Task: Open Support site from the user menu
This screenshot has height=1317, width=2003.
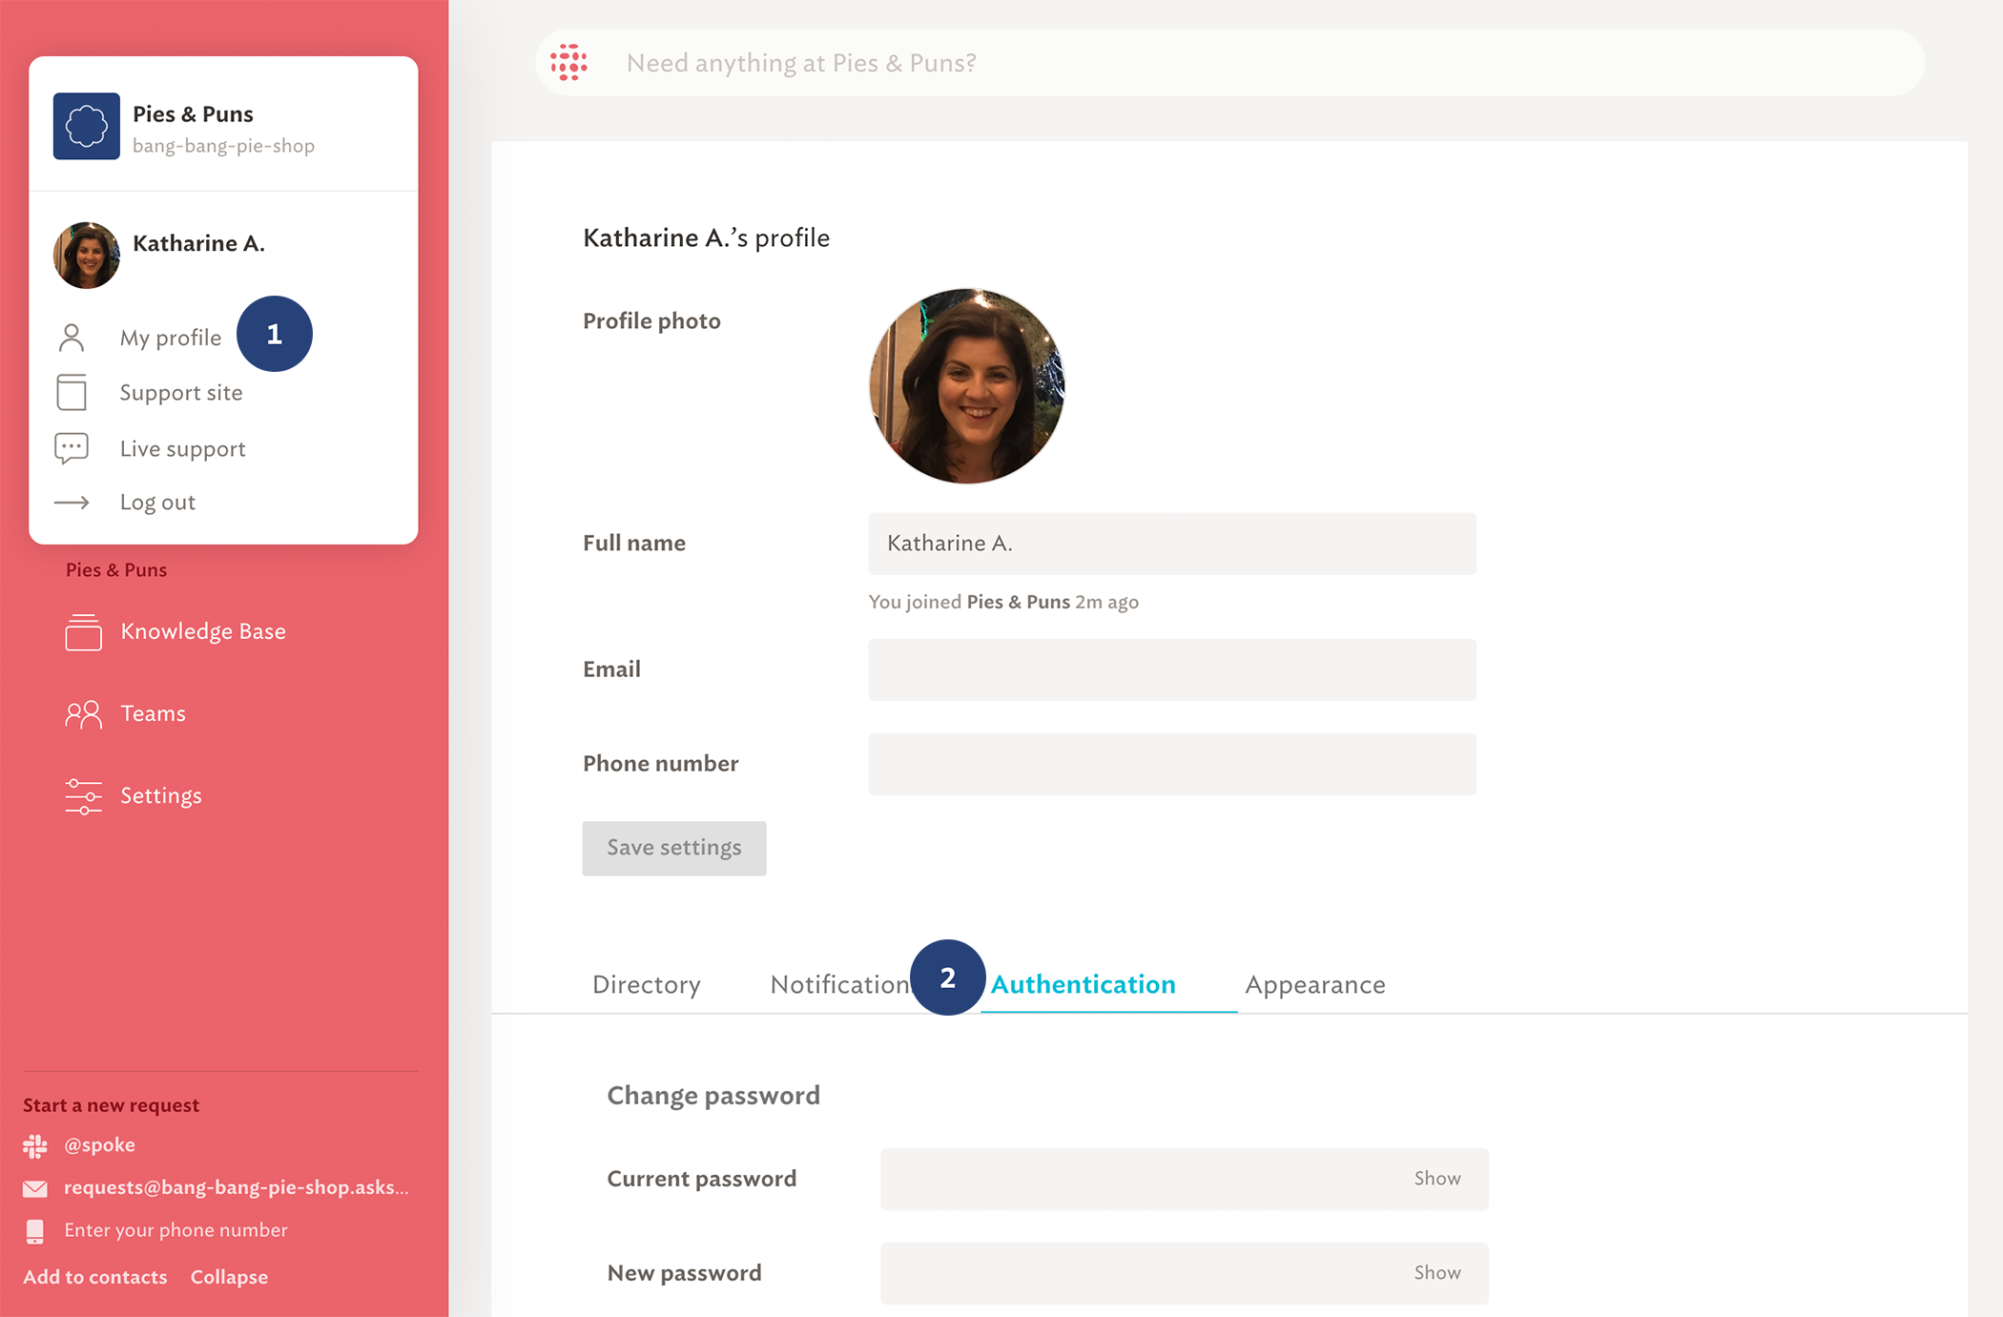Action: (181, 392)
